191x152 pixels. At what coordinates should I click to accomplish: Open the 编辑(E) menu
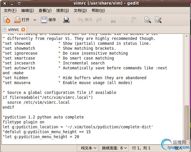pyautogui.click(x=28, y=11)
